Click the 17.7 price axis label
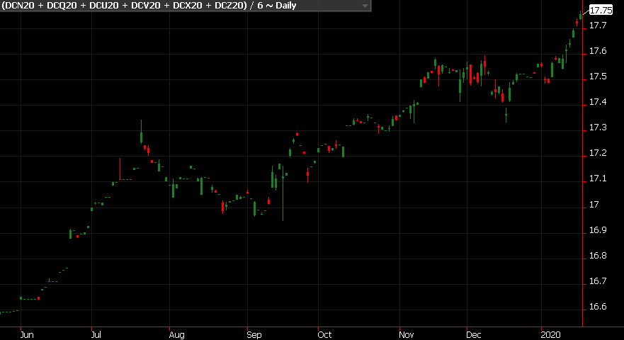Screen dimensions: 624x340 (598, 25)
